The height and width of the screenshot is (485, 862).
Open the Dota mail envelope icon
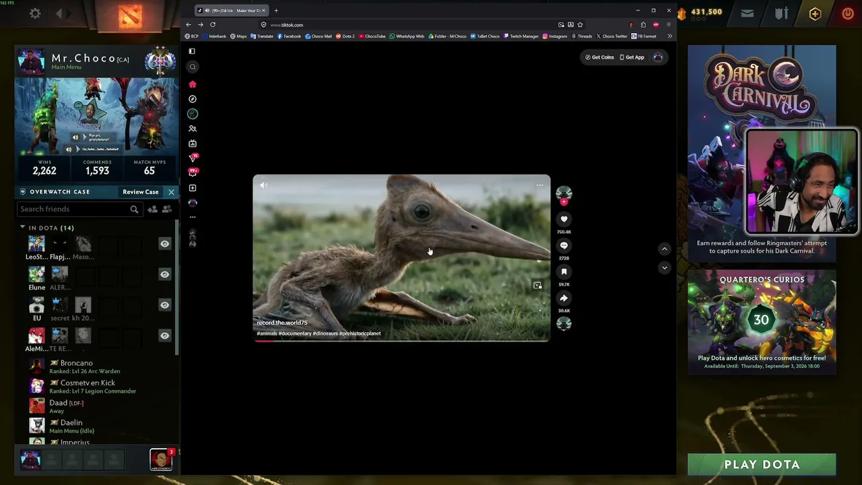point(747,13)
